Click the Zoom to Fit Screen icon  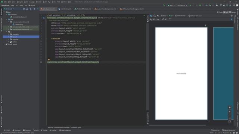[x=230, y=121]
